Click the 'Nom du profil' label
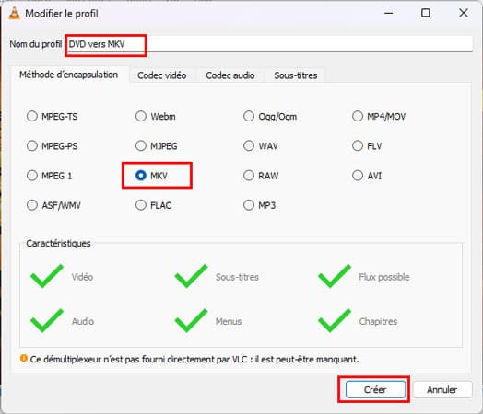 click(36, 44)
